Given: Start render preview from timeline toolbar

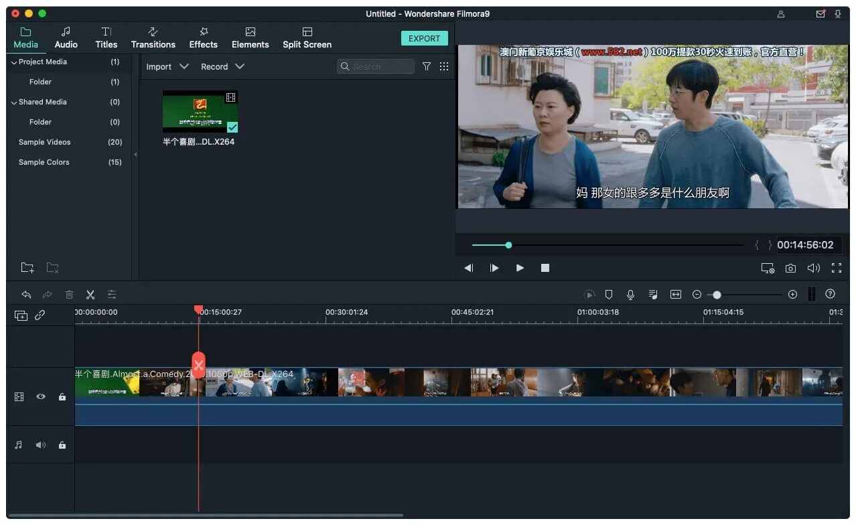Looking at the screenshot, I should 589,294.
